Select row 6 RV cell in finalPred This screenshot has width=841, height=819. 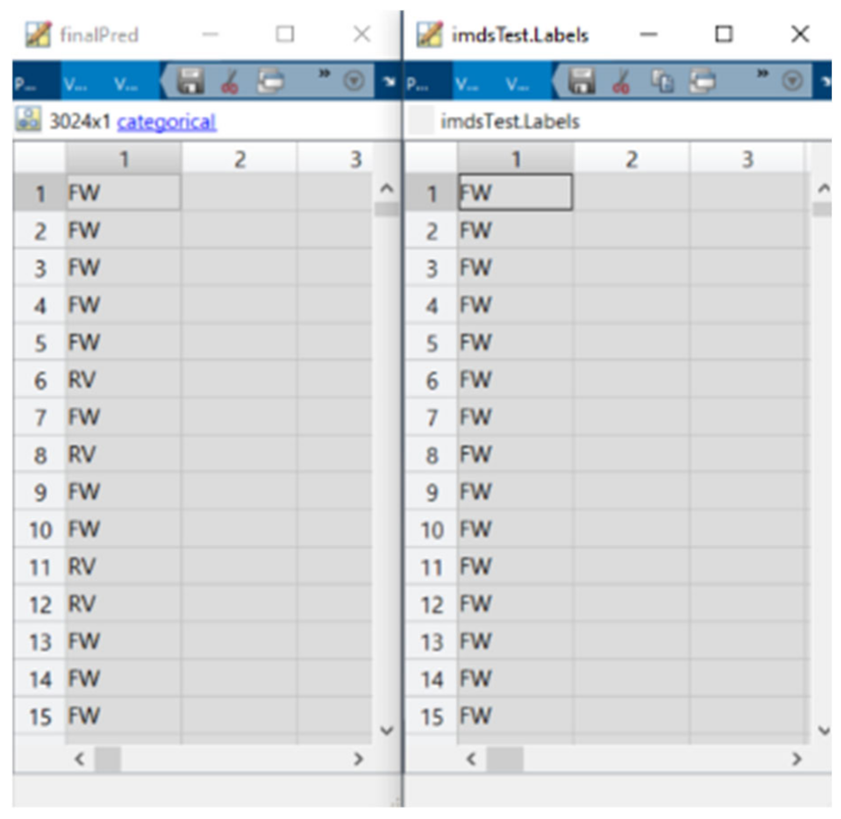coord(122,380)
